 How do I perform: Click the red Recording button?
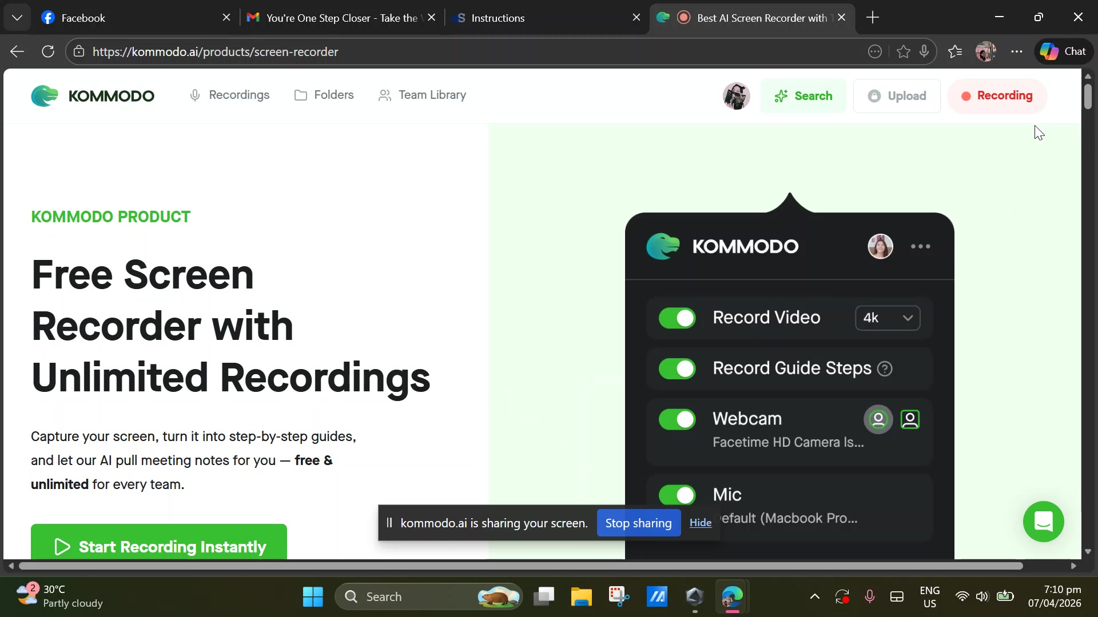click(x=997, y=96)
